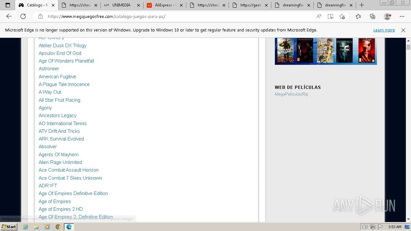The image size is (411, 231).
Task: Open Alien Rage Unlimited link
Action: point(60,162)
